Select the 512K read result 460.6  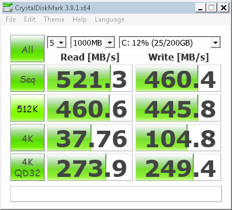90,108
